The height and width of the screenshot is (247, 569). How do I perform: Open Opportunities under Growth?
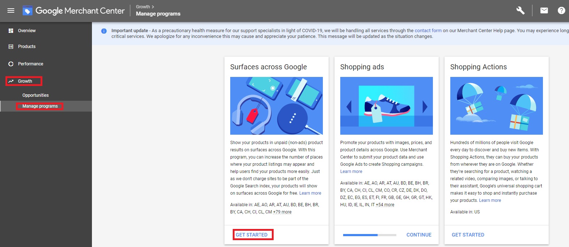(x=35, y=95)
